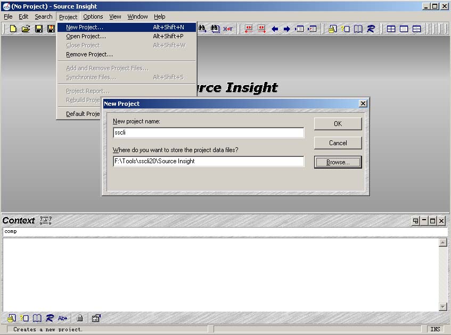The width and height of the screenshot is (451, 335).
Task: Maximize the Context window
Action: tap(432, 221)
